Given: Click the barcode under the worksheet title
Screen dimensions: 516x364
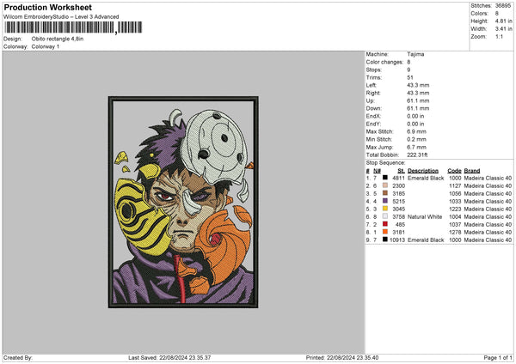Looking at the screenshot, I should [73, 27].
